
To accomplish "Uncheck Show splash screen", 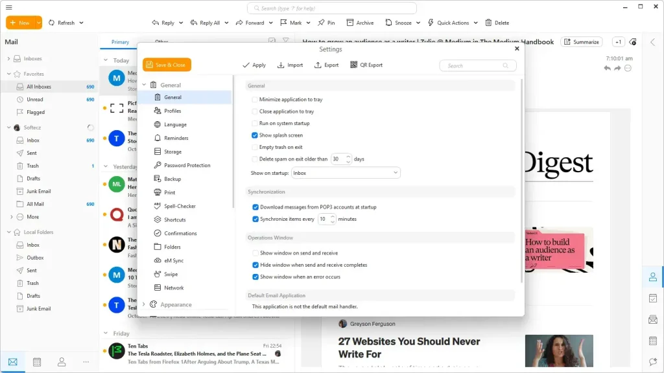I will click(x=254, y=135).
